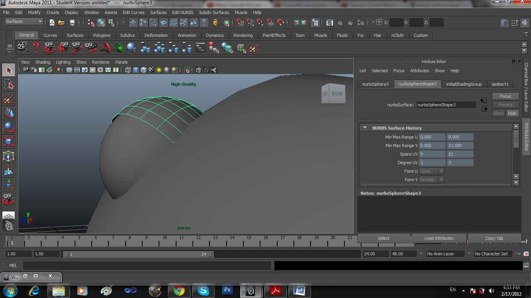Open the viewport Shading menu
This screenshot has width=531, height=298.
(x=43, y=62)
